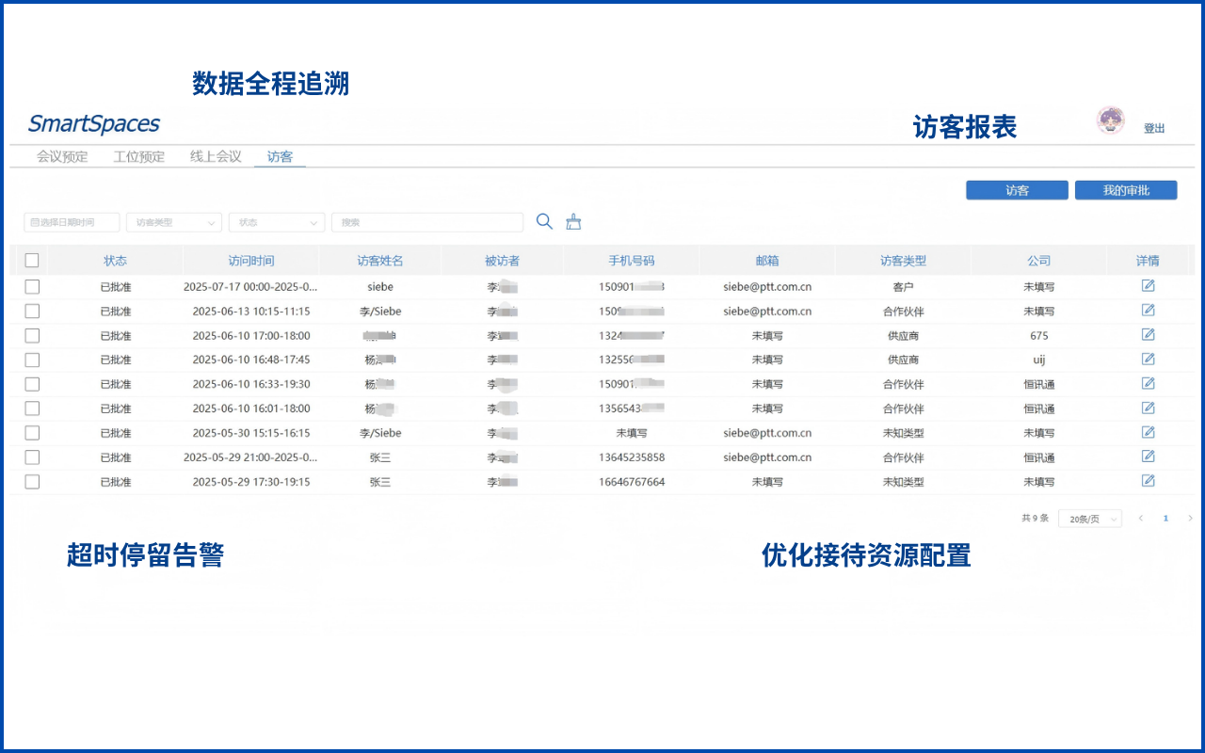Viewport: 1205px width, 753px height.
Task: Switch to the 会议预定 tab
Action: point(62,157)
